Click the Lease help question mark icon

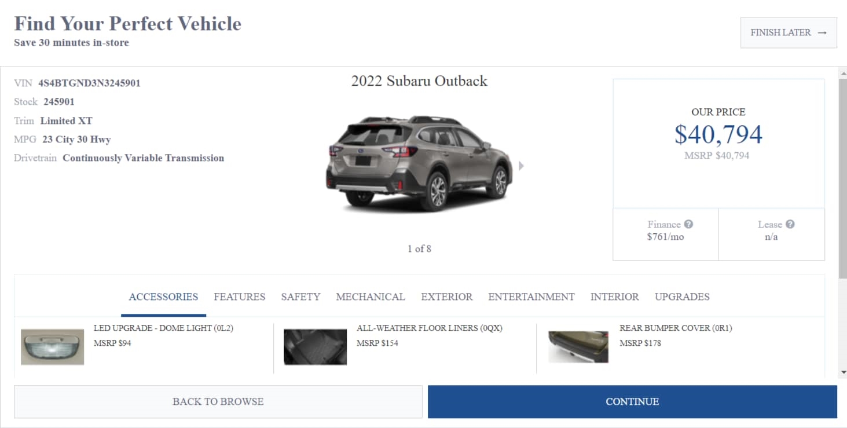(790, 224)
